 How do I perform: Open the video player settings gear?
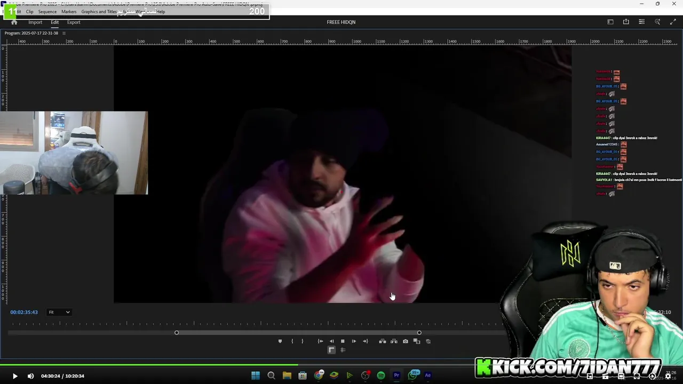pyautogui.click(x=668, y=376)
